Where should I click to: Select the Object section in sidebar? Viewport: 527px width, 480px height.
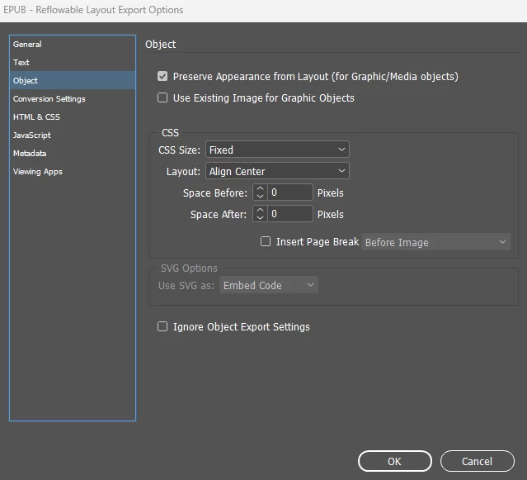click(73, 80)
